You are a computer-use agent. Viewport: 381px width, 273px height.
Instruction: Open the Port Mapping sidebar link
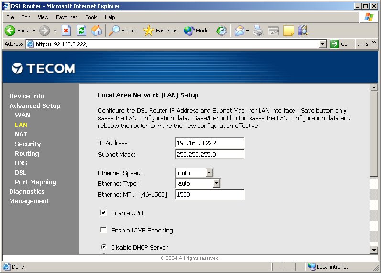[x=35, y=182]
